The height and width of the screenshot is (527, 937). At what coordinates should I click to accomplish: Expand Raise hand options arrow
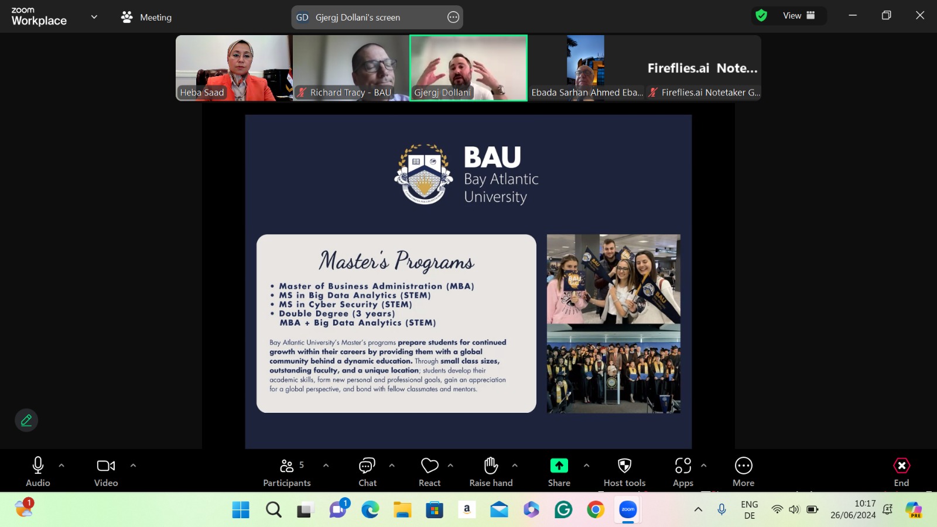pyautogui.click(x=515, y=466)
